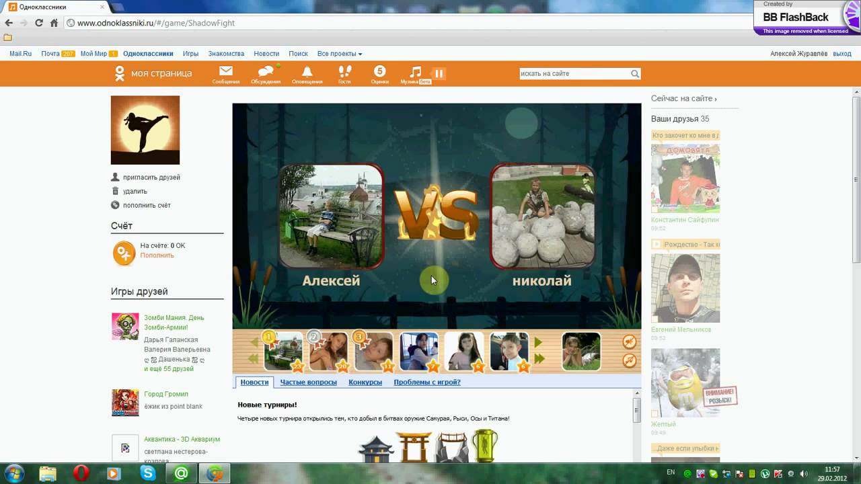Click volume speaker tray icon
This screenshot has width=861, height=484.
pyautogui.click(x=803, y=474)
